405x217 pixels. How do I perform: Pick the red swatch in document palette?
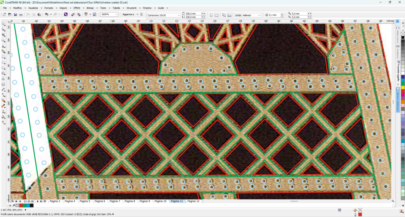pyautogui.click(x=21, y=205)
